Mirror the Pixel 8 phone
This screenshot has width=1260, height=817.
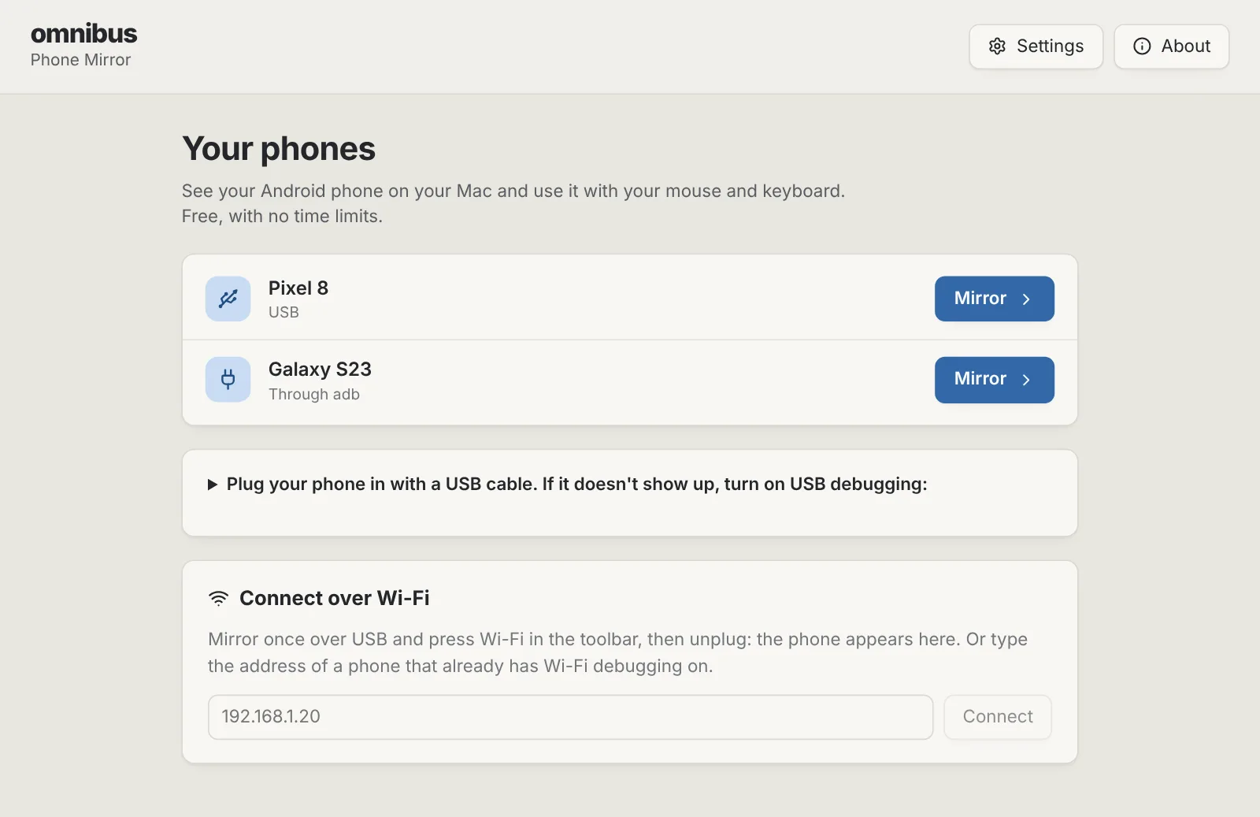point(994,299)
